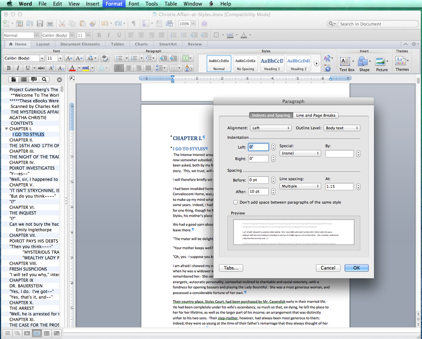Open the Alignment dropdown in Paragraph dialog

tap(271, 128)
